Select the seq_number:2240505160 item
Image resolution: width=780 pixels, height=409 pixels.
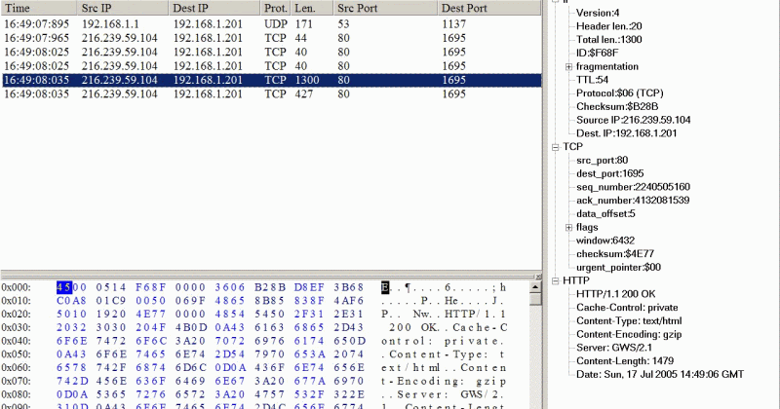point(633,187)
